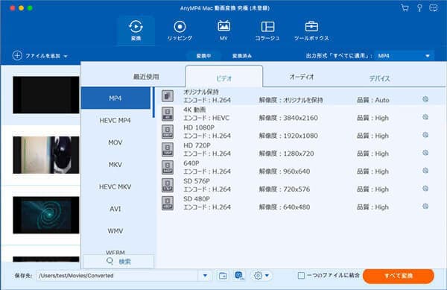This screenshot has width=447, height=290.
Task: Open settings gear for 4K 動画 preset
Action: tap(425, 117)
